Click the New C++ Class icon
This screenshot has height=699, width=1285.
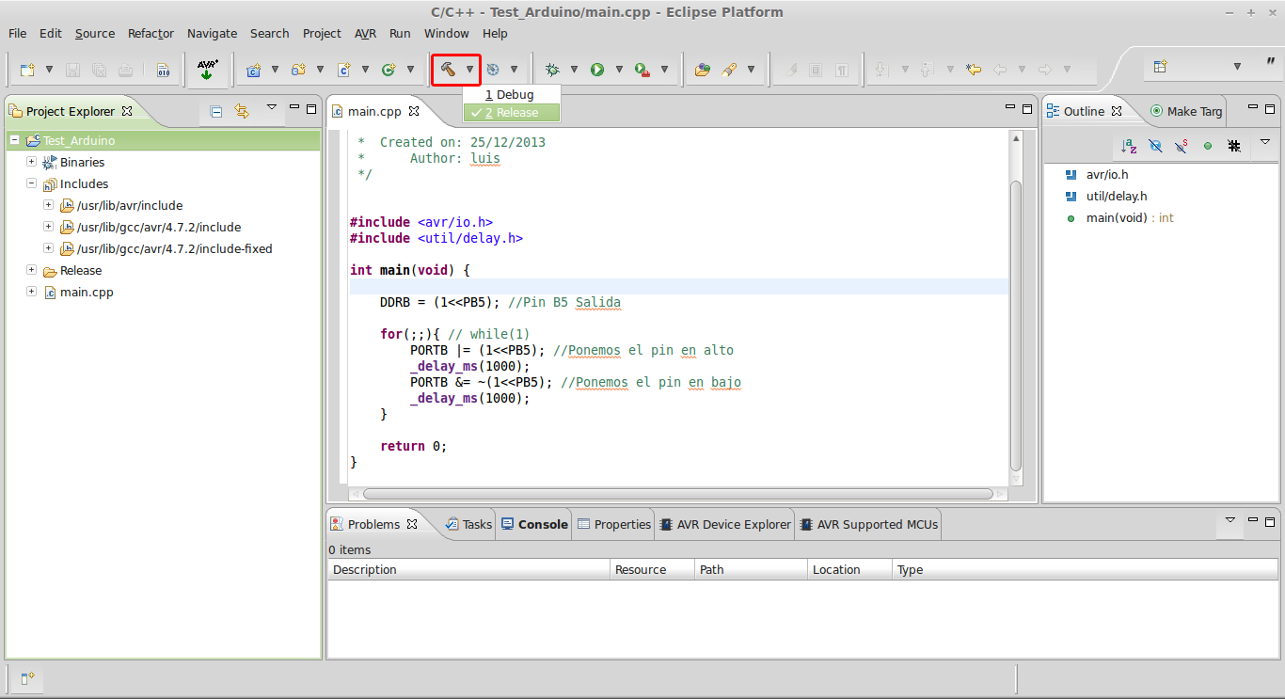(x=389, y=70)
